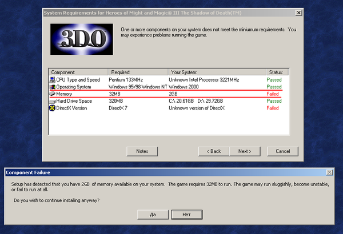The image size is (343, 234).
Task: Click the Status column header
Action: 278,72
